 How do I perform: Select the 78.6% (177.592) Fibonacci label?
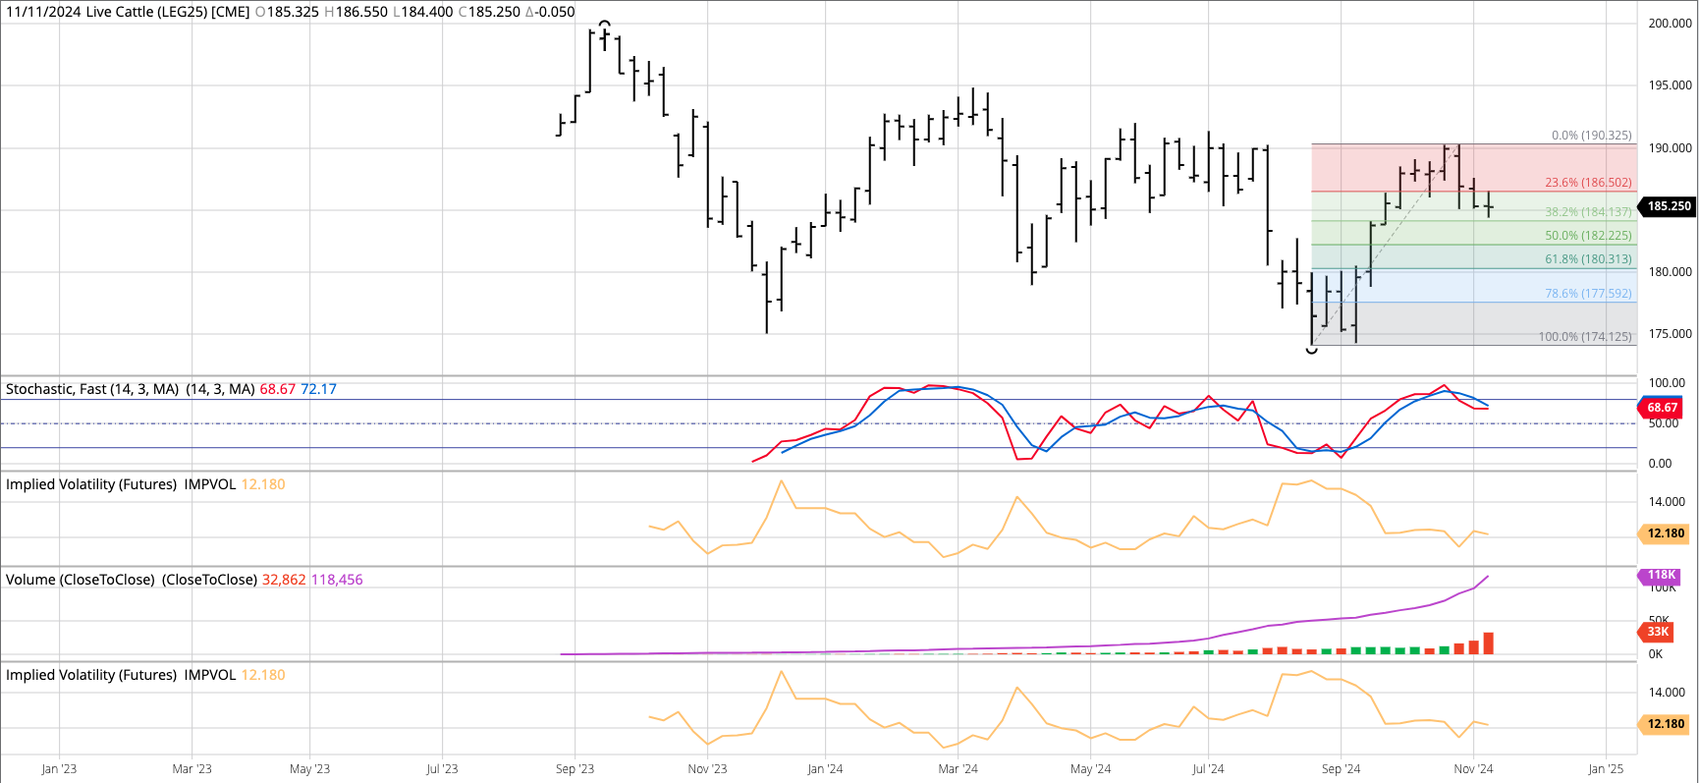coord(1588,294)
